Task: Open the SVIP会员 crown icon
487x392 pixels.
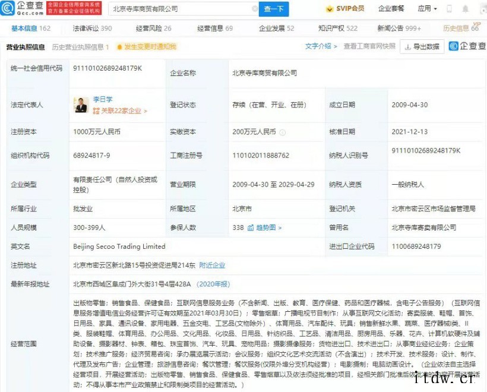Action: point(329,9)
